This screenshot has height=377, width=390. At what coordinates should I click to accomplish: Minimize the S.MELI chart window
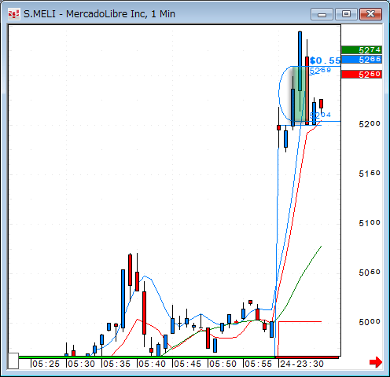[x=322, y=14]
